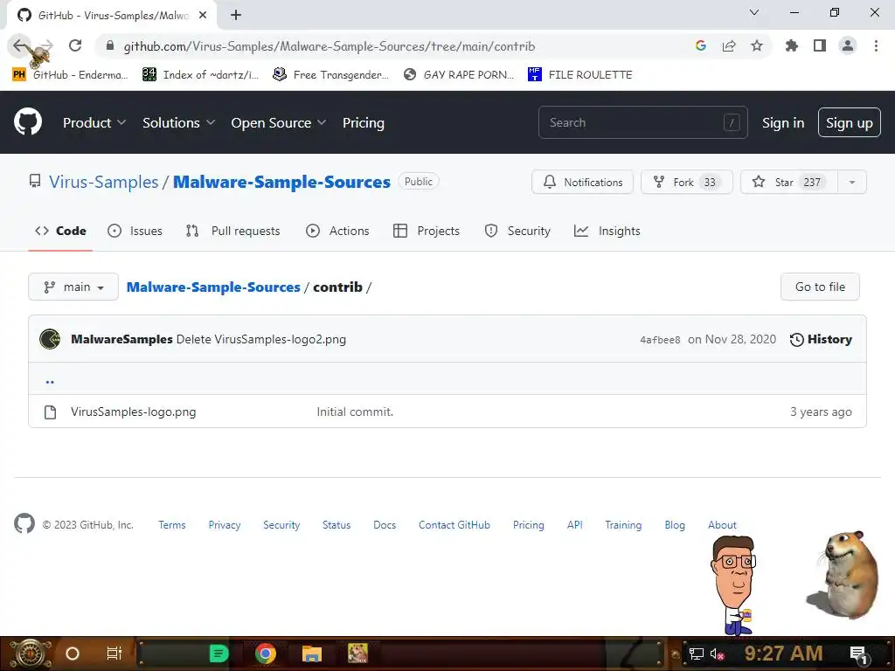Focus the GitHub search field
This screenshot has width=895, height=671.
pos(642,122)
